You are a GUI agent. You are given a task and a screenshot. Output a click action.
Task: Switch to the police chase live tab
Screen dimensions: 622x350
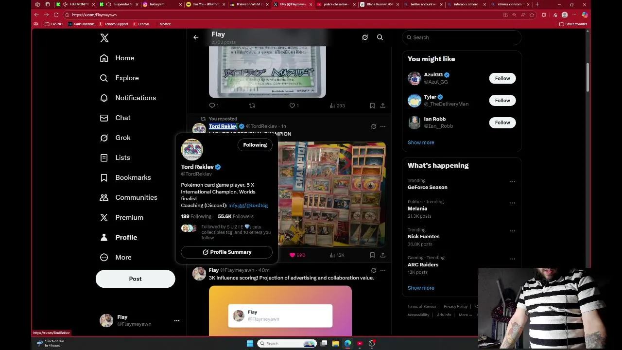(x=335, y=4)
